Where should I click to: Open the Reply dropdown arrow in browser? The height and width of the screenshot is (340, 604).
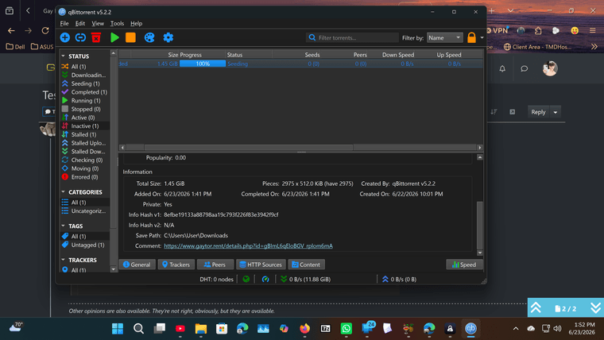pyautogui.click(x=556, y=112)
